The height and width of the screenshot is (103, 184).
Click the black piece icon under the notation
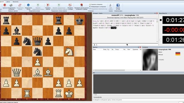tap(127, 45)
